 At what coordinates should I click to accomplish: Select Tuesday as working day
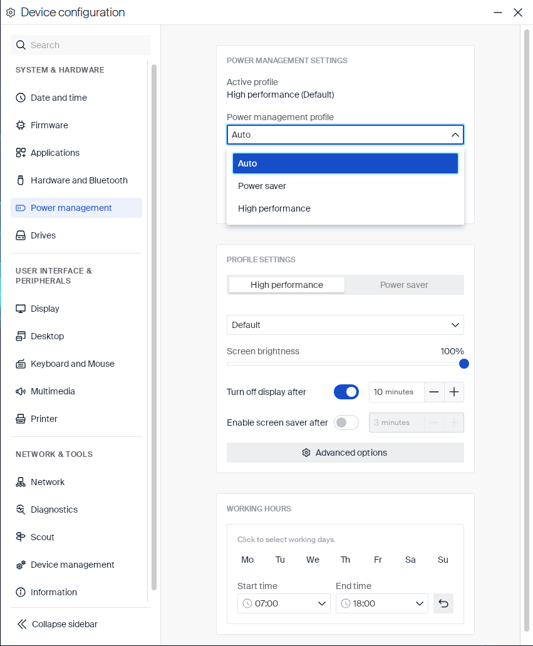point(280,560)
